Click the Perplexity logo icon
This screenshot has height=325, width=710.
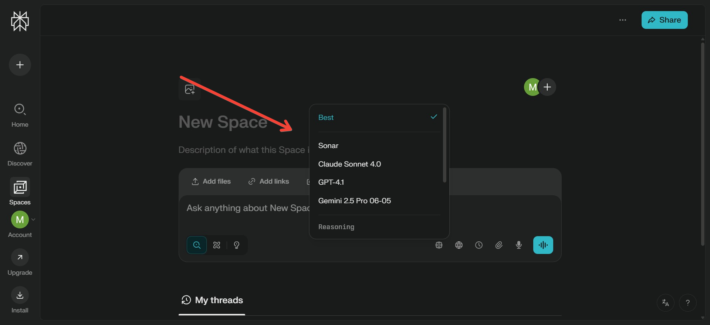pos(20,21)
